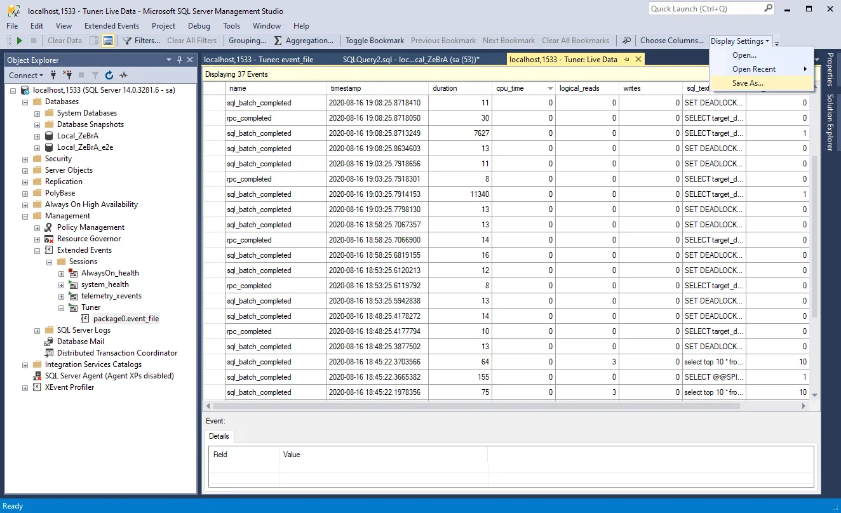Pin the Tuner: Live Data tab
This screenshot has height=513, width=841.
tap(627, 59)
